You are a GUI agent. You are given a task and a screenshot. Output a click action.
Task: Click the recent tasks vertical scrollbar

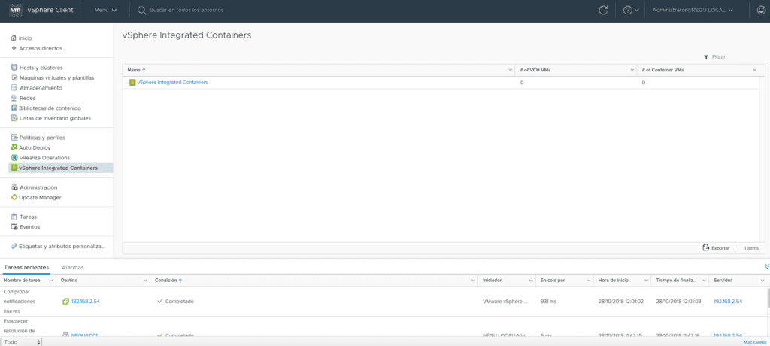768,297
